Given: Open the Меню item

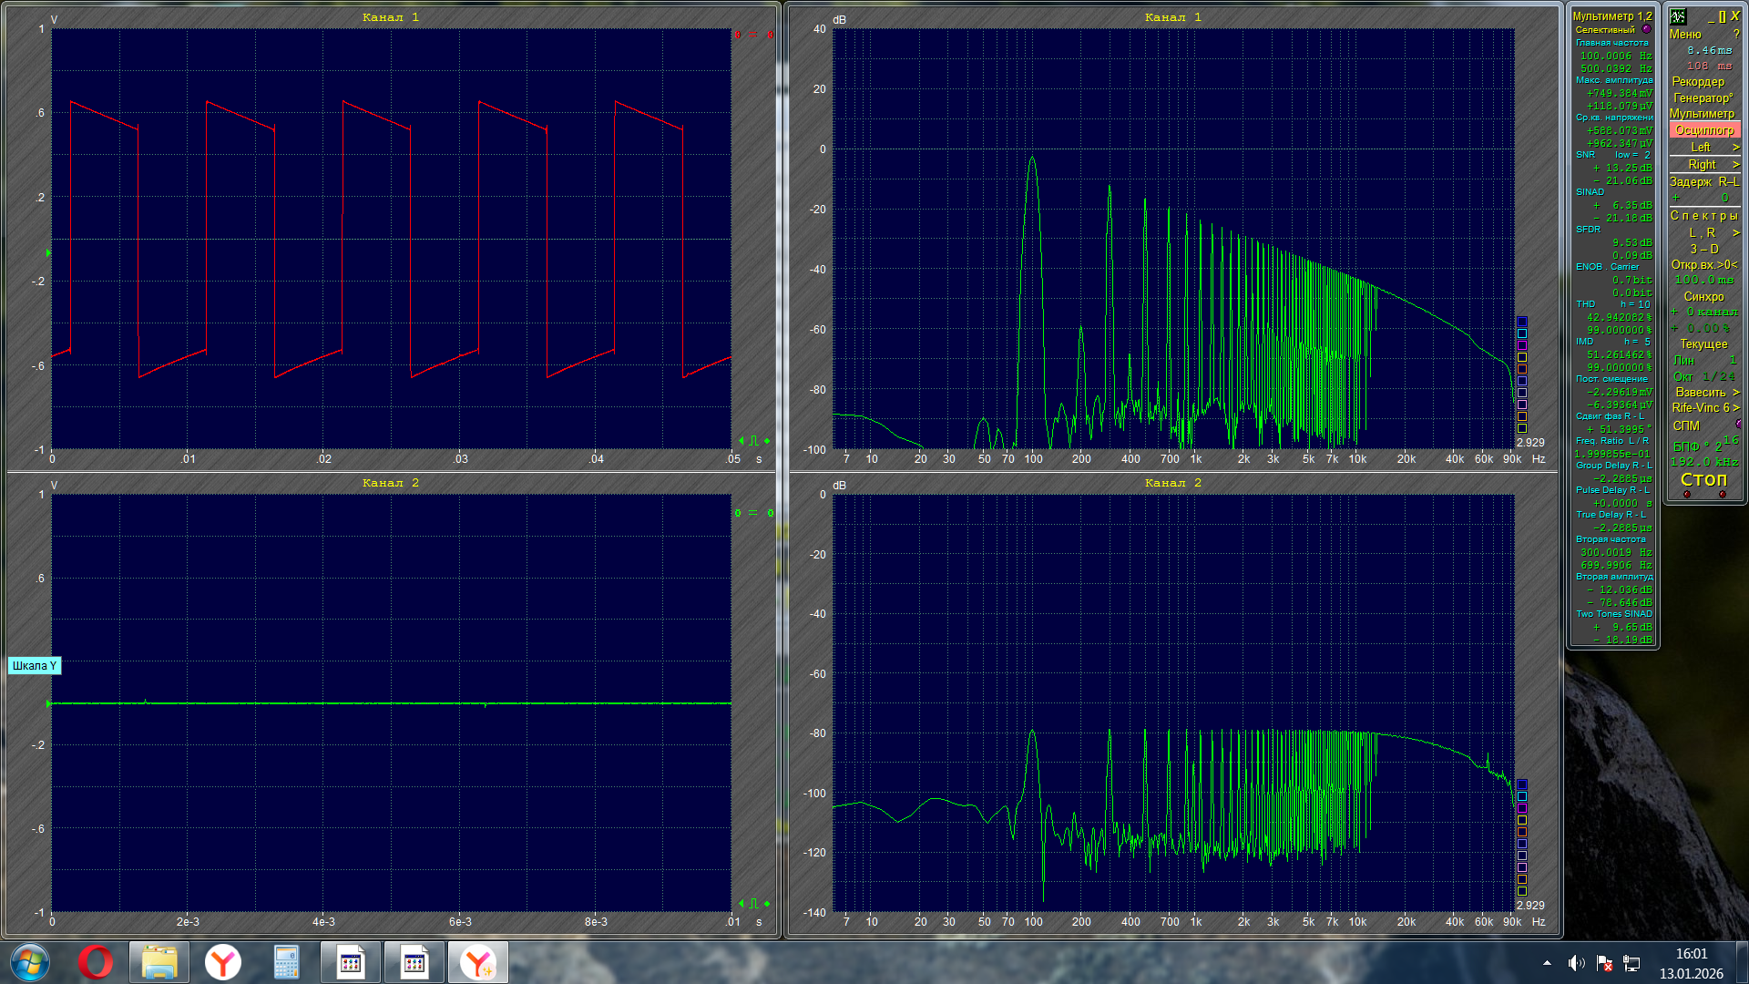Looking at the screenshot, I should tap(1685, 34).
